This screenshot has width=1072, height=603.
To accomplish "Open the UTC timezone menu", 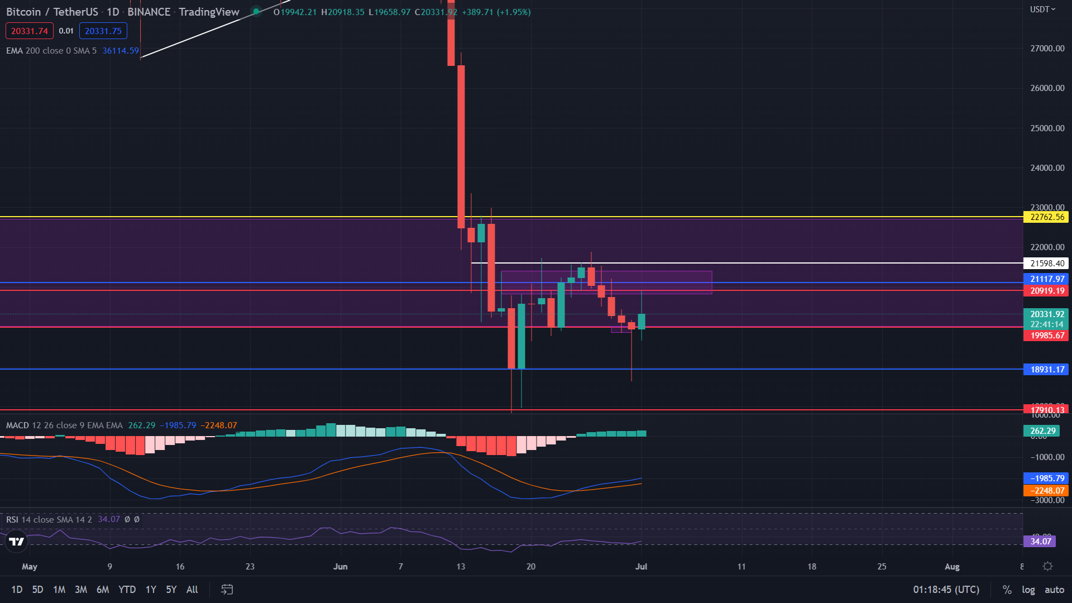I will 946,590.
